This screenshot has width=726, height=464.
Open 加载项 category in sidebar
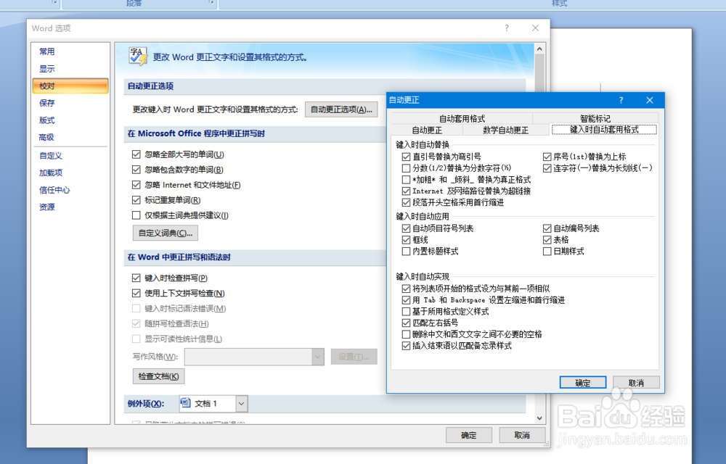[51, 173]
